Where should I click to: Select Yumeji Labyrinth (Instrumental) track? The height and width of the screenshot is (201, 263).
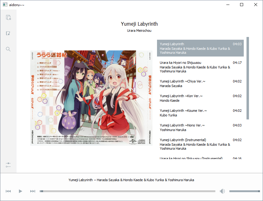click(x=200, y=144)
